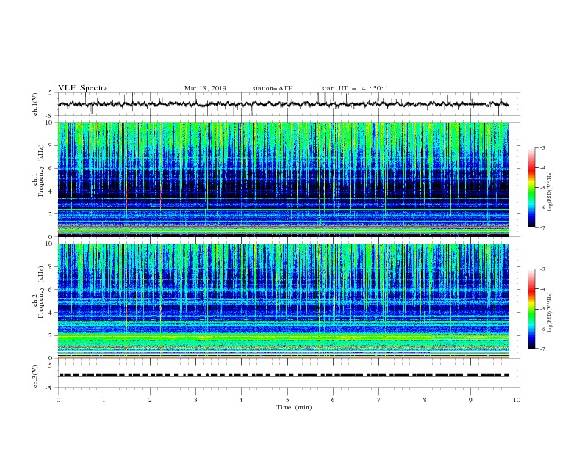This screenshot has width=582, height=449.
Task: Click the ch.1 spectrogram panel
Action: pyautogui.click(x=283, y=179)
